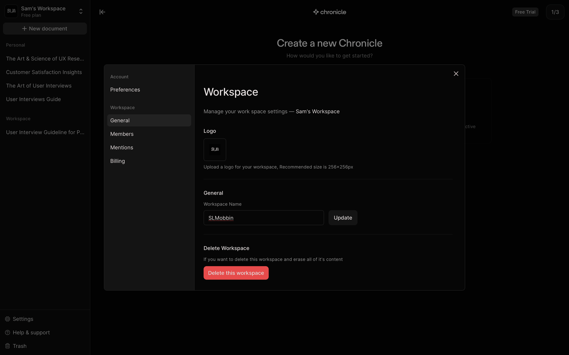Open User Interview Guideline workspace document
Screen dimensions: 569x355
pos(45,132)
